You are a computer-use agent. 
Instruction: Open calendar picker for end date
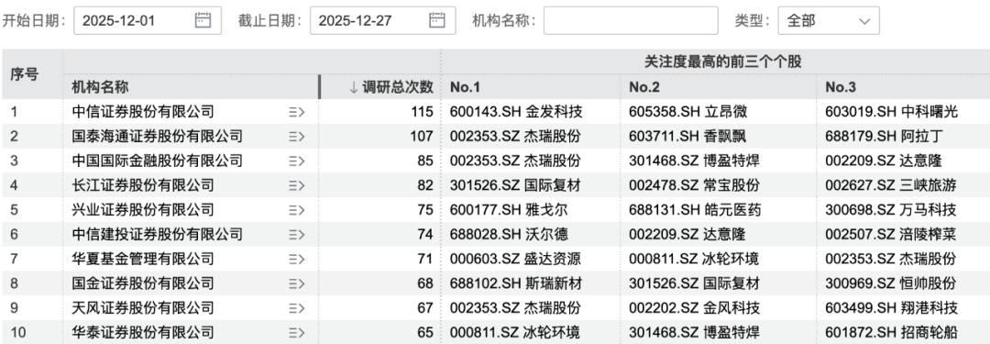coord(437,20)
